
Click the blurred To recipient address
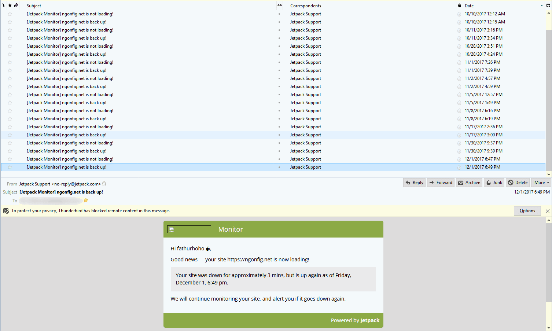tap(51, 201)
